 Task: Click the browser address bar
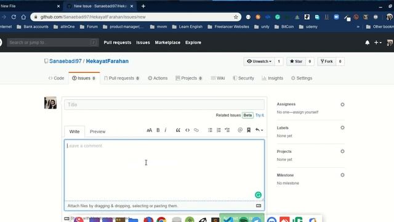coord(135,17)
